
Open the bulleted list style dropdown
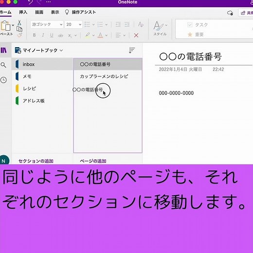tap(93, 25)
